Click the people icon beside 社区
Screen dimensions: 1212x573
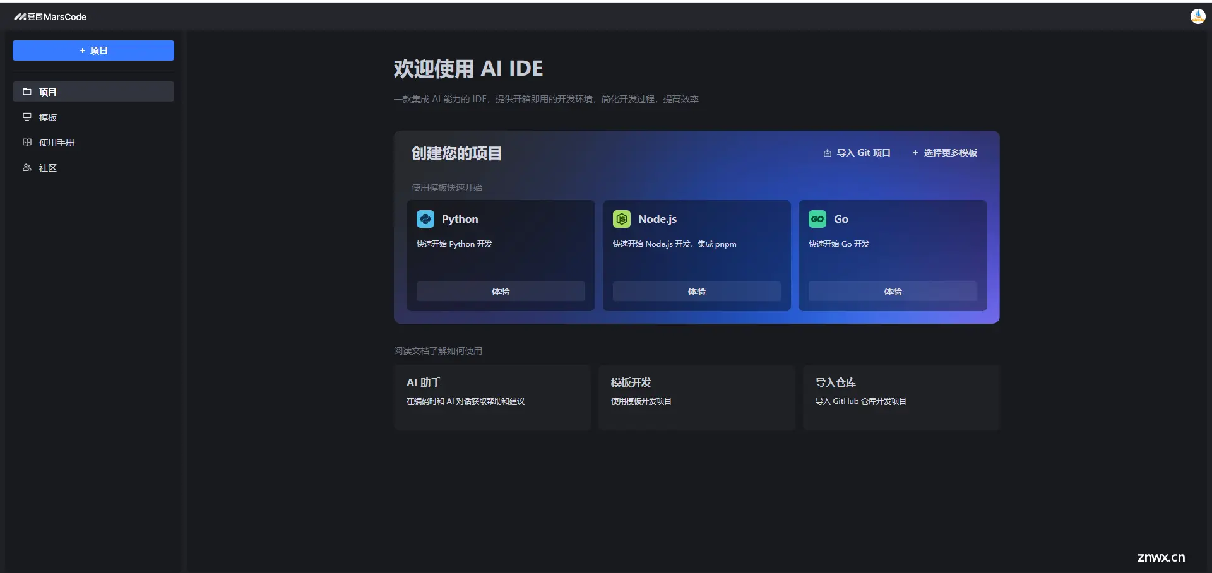point(27,167)
